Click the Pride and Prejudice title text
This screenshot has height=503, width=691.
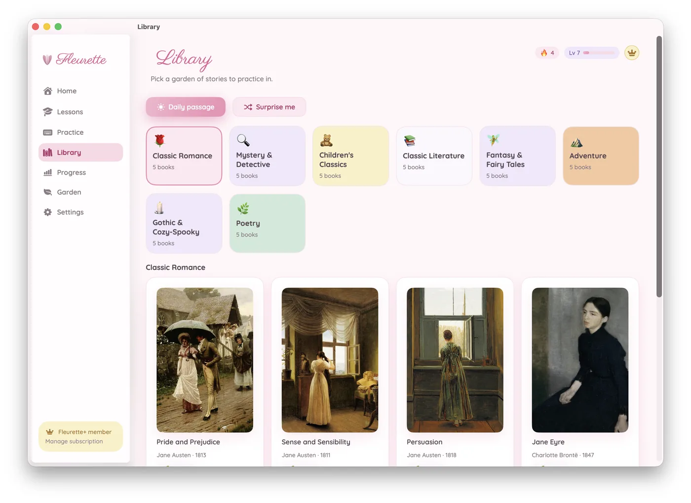(x=188, y=442)
